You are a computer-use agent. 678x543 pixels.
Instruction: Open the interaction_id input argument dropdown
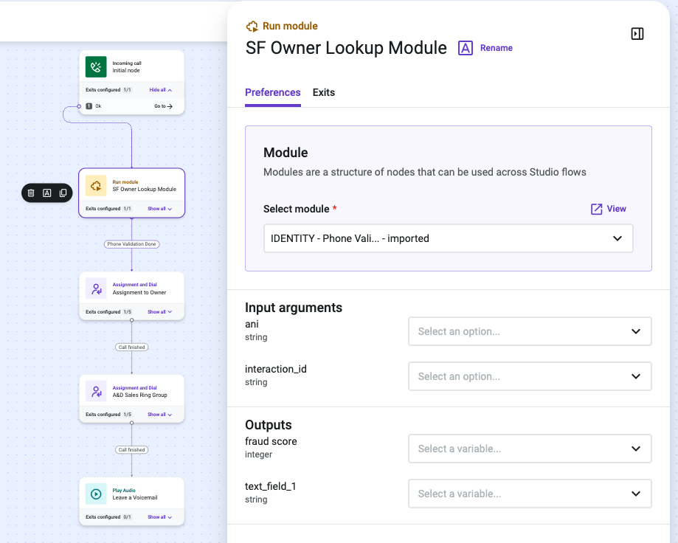click(530, 376)
